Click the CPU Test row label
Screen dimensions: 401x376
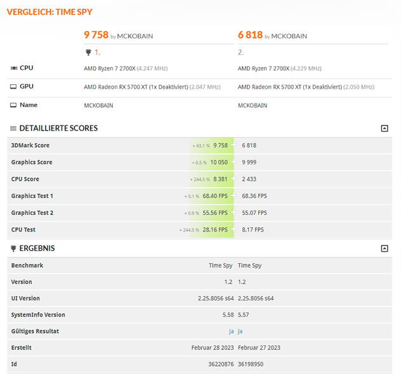click(23, 230)
